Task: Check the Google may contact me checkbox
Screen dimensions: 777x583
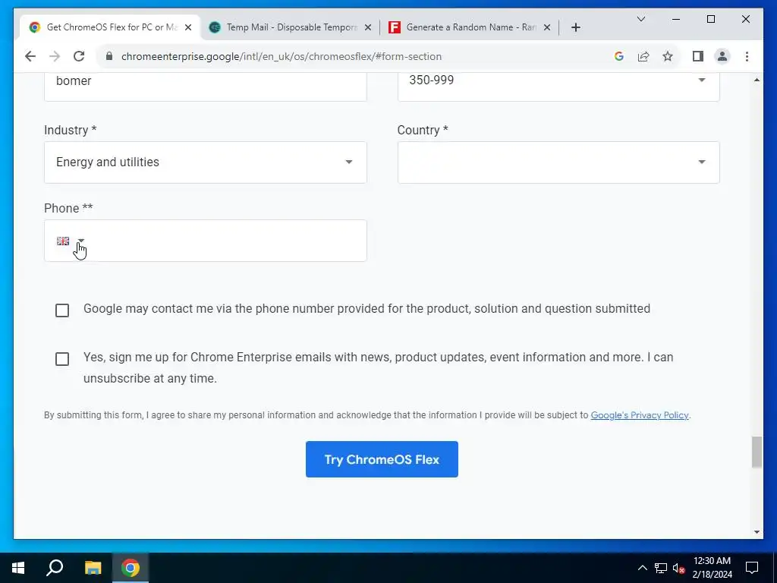Action: pos(62,310)
